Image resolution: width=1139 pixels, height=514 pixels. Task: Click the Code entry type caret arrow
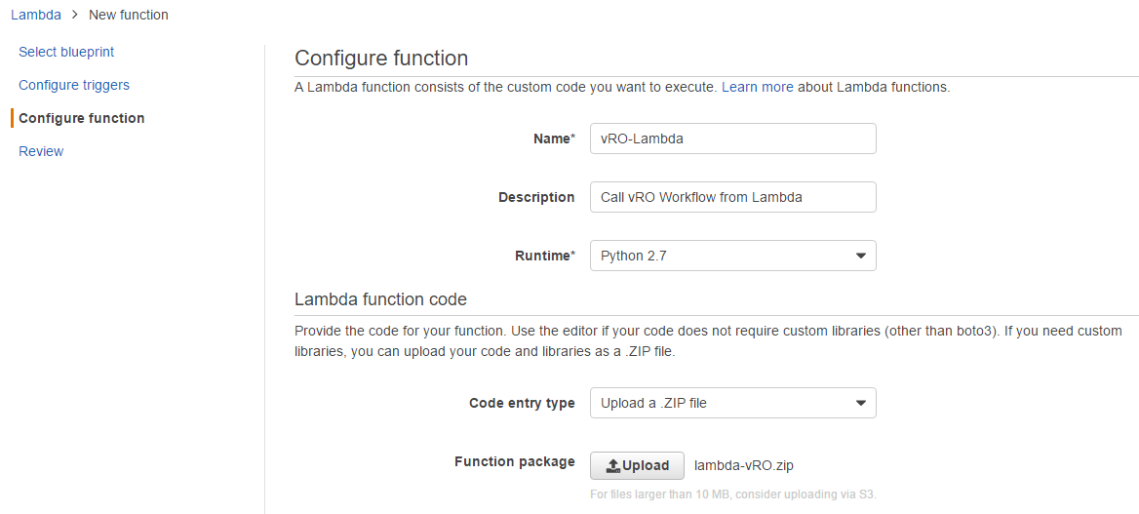pos(860,403)
